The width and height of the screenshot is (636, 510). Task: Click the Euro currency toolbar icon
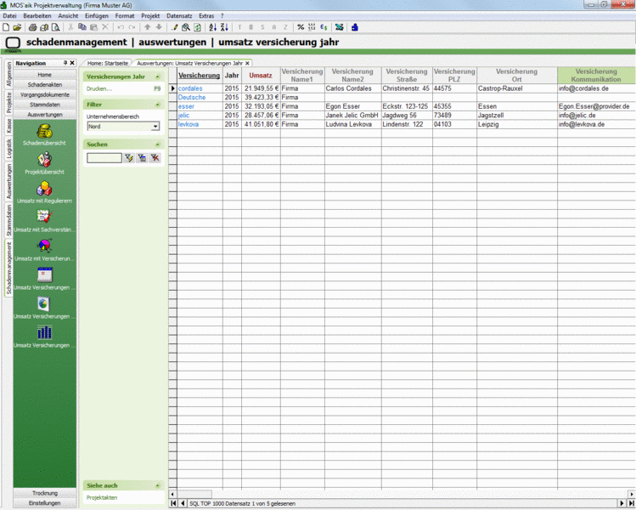(x=324, y=27)
